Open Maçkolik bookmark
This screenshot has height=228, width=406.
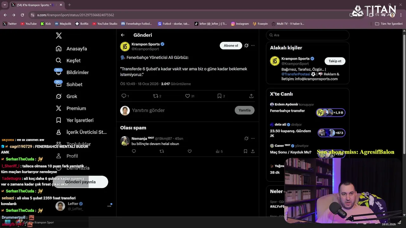click(x=63, y=24)
